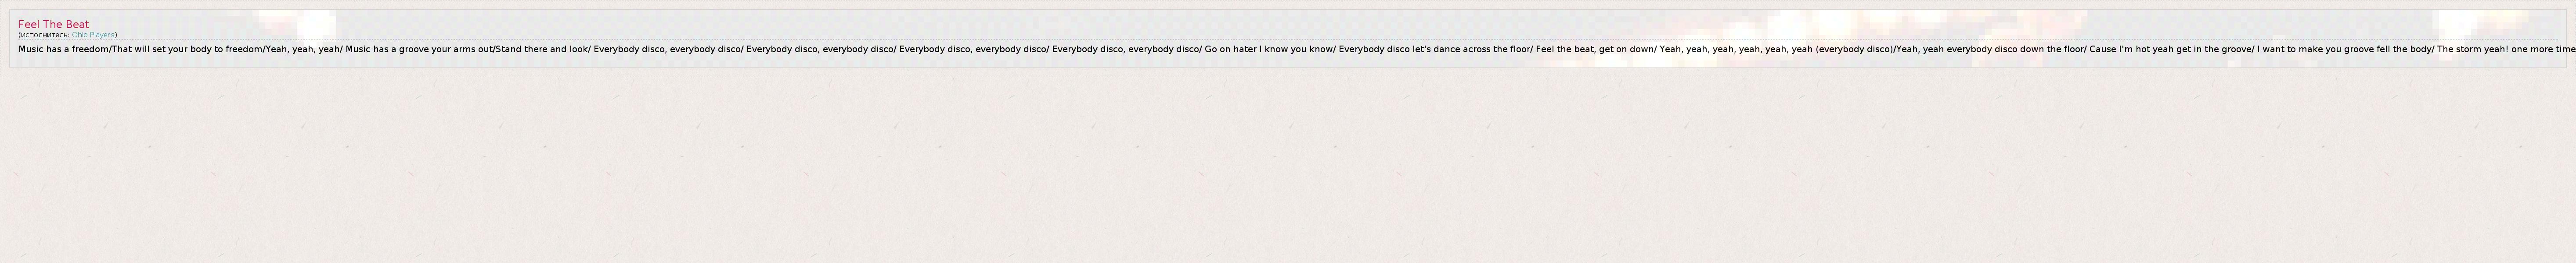This screenshot has height=263, width=2576.
Task: Click the "исполнитель:" label text
Action: click(45, 35)
